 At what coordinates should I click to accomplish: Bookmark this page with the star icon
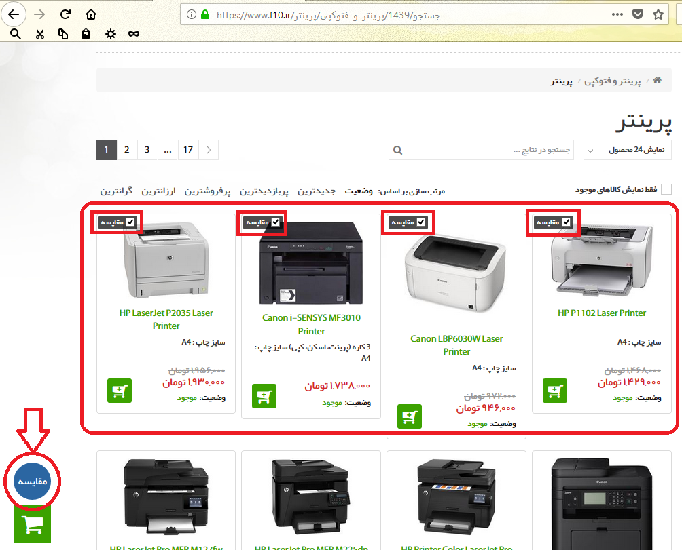point(658,14)
